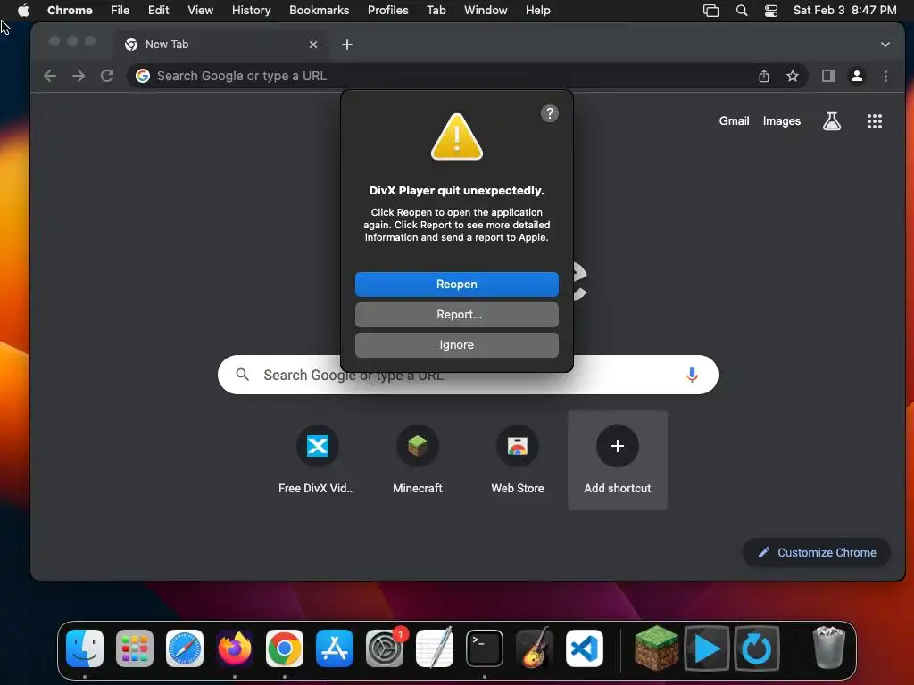
Task: Open Chrome side panel
Action: (827, 76)
